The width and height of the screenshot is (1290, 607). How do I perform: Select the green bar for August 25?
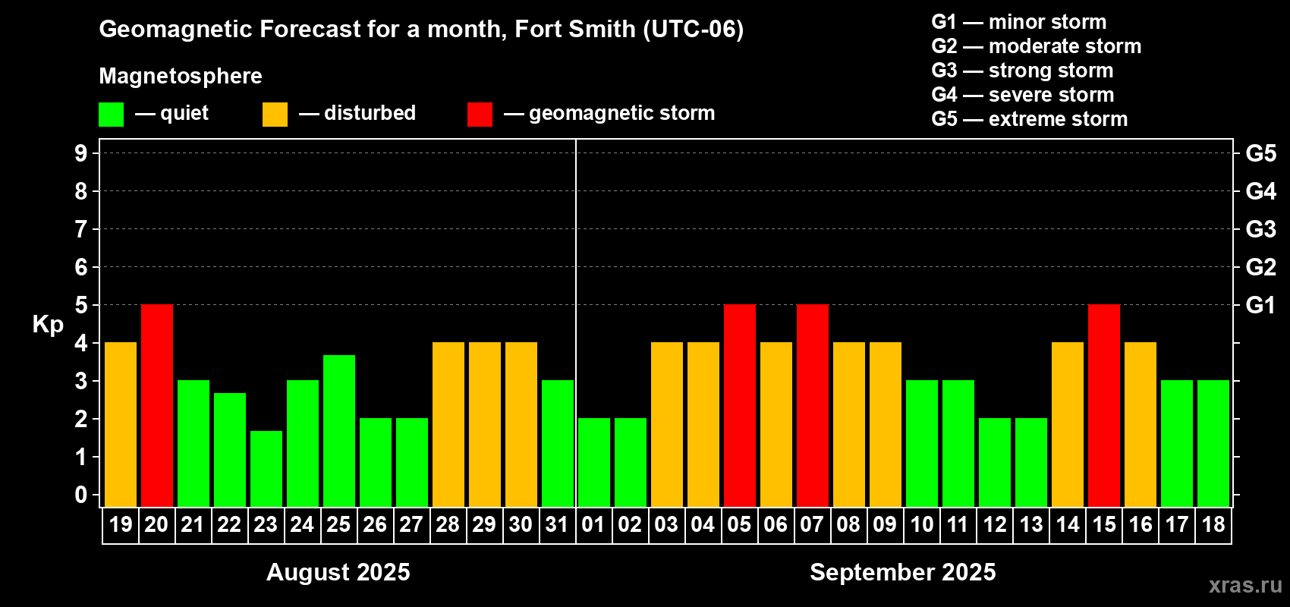[x=339, y=431]
